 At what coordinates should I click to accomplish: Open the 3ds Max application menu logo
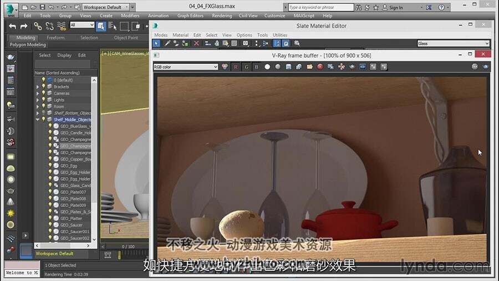tap(11, 9)
